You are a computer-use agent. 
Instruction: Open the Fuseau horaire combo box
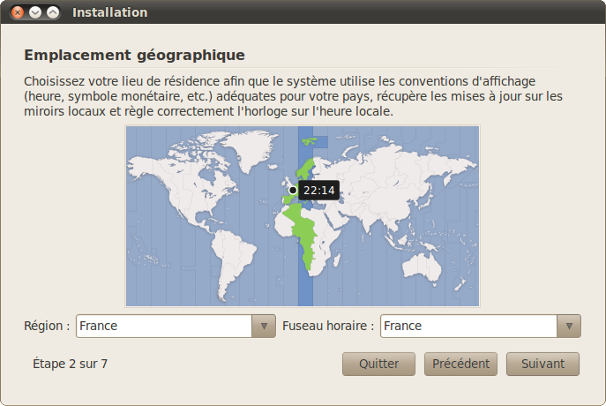[x=468, y=326]
